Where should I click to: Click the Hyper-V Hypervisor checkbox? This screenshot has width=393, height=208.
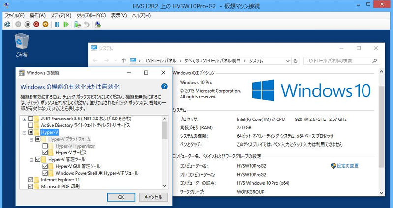[x=45, y=146]
